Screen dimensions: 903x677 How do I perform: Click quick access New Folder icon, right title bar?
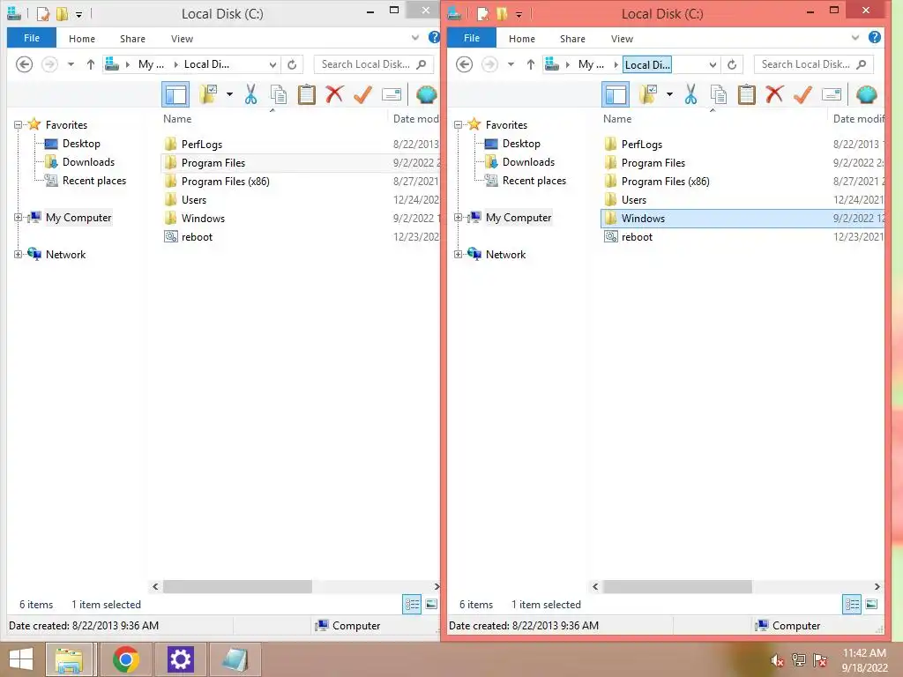click(x=502, y=14)
